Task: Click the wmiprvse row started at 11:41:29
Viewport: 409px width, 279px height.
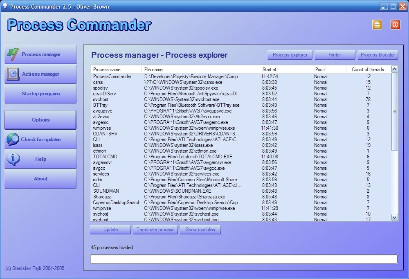Action: (241, 208)
